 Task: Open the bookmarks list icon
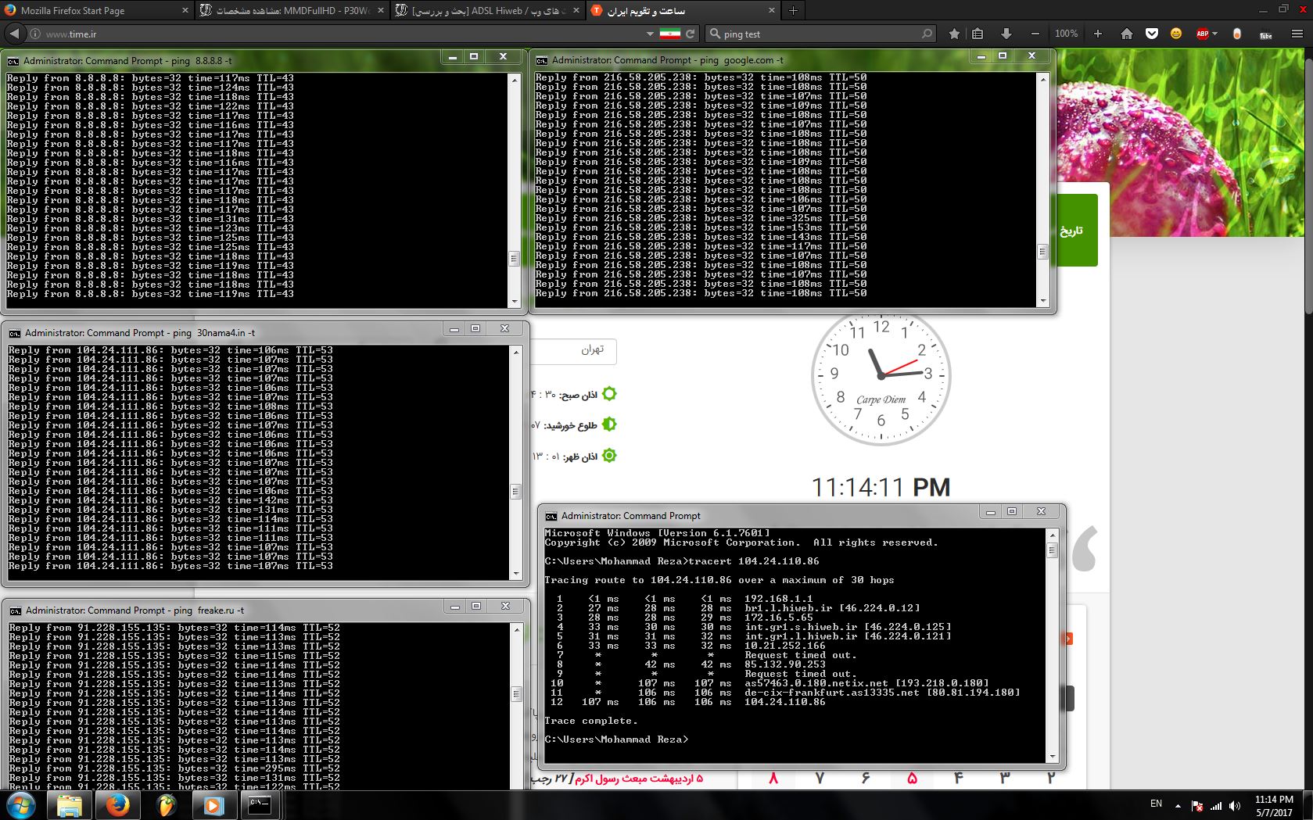pos(978,34)
